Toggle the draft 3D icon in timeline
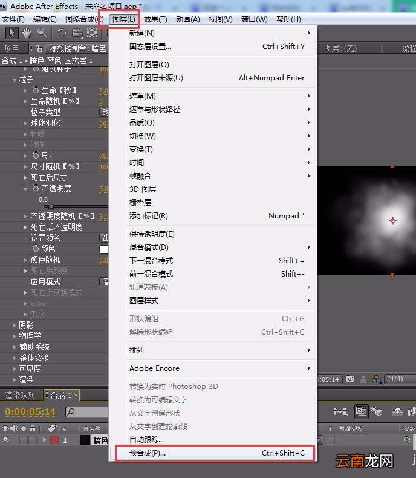Viewport: 416px width, 478px height. pos(377,412)
